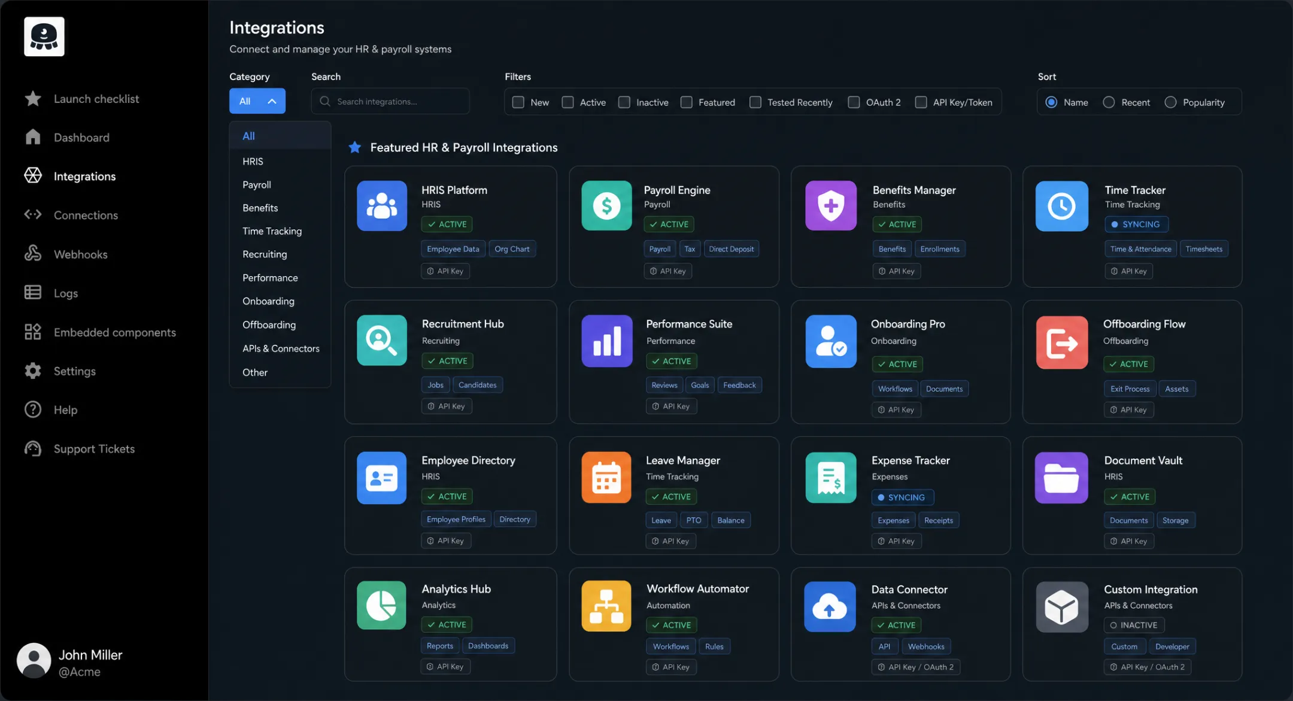Screen dimensions: 1293x701
Task: Choose APIs & Connectors in the category list
Action: (280, 348)
